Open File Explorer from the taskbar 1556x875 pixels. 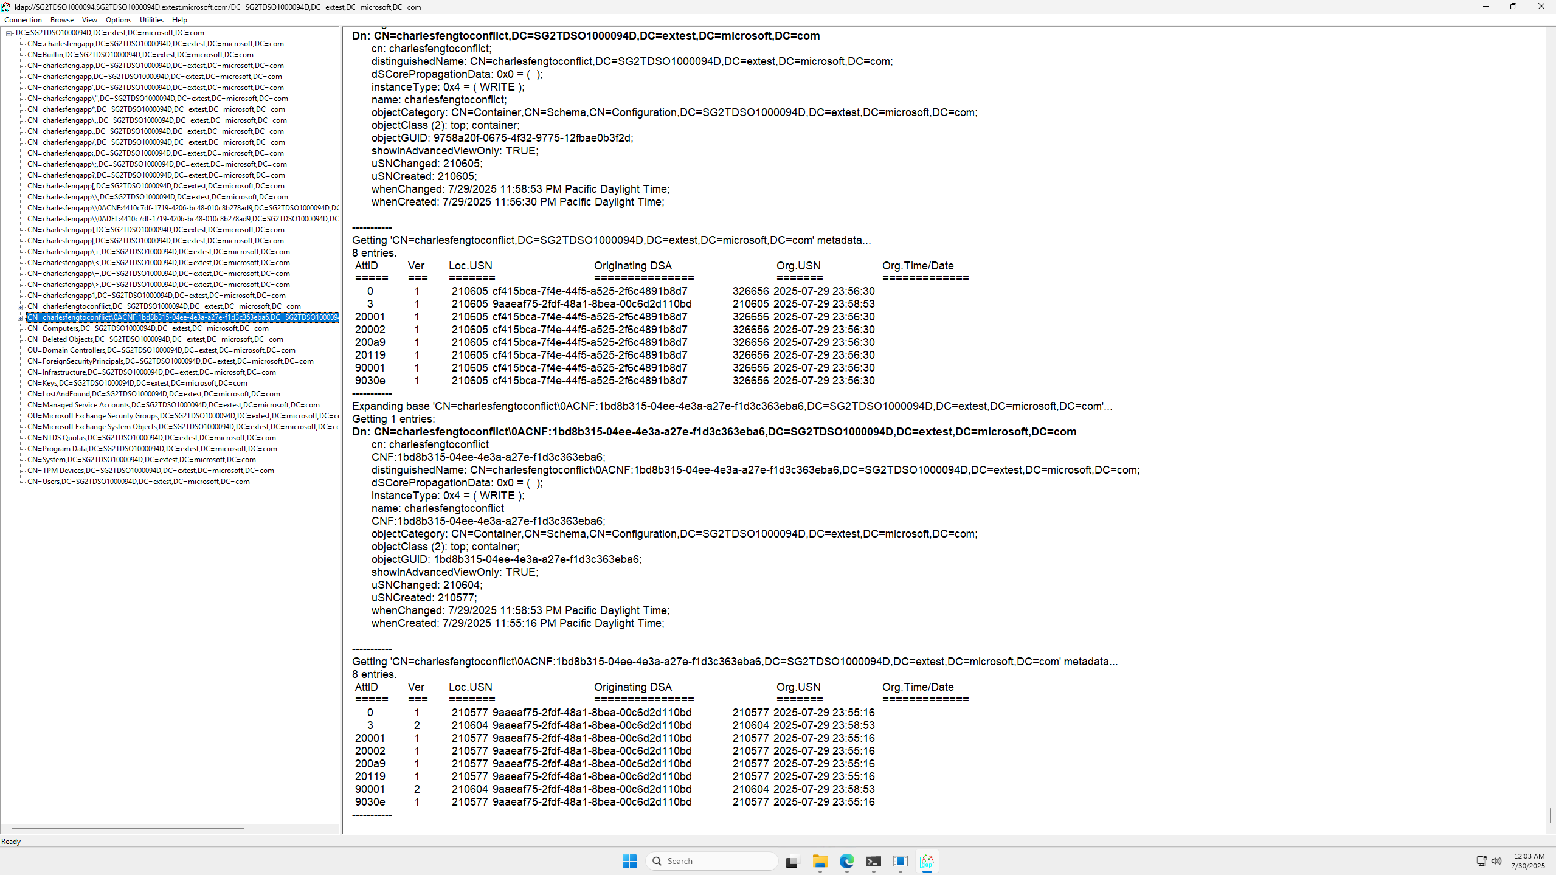tap(820, 861)
